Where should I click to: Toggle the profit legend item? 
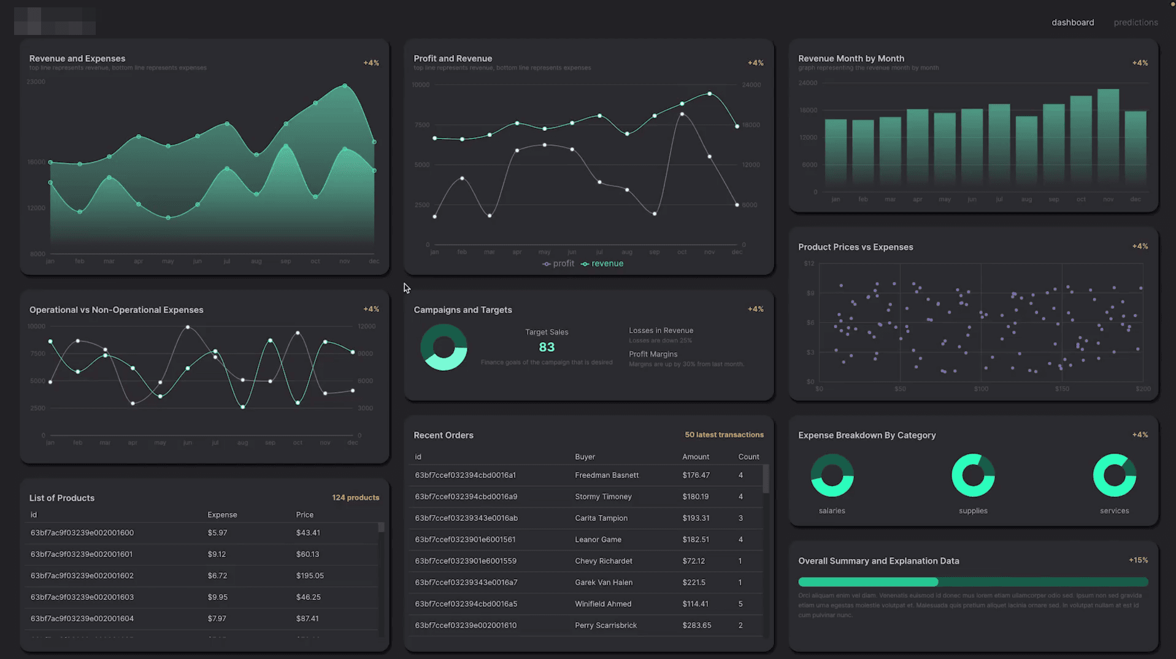[558, 264]
